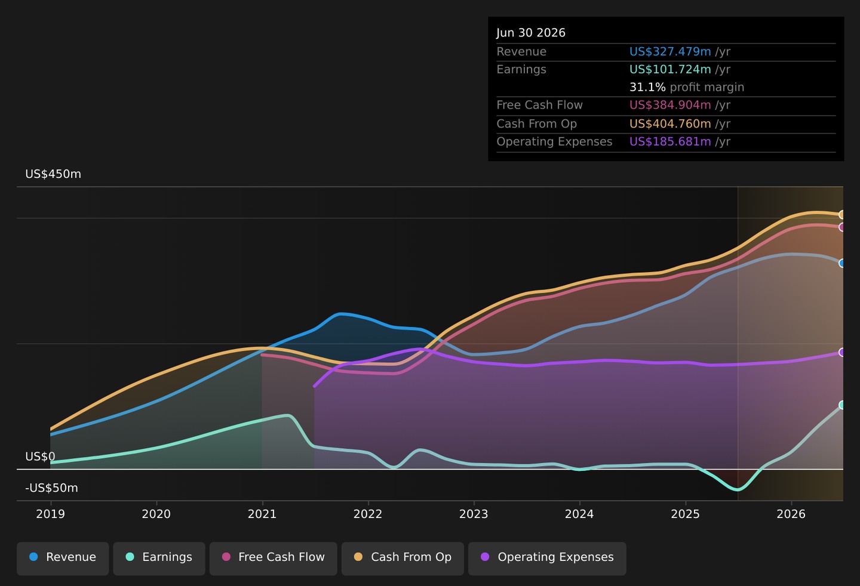Select the 2022 x-axis label
The width and height of the screenshot is (860, 586).
368,514
